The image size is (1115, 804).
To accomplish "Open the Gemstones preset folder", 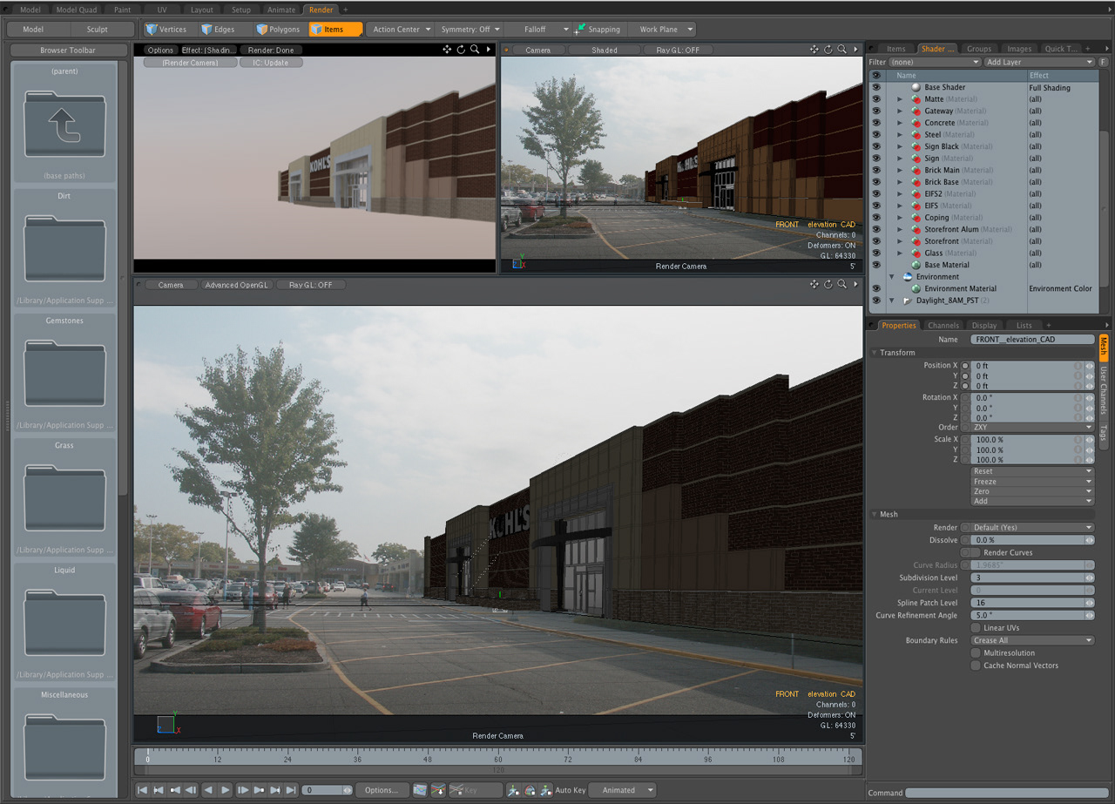I will point(65,375).
